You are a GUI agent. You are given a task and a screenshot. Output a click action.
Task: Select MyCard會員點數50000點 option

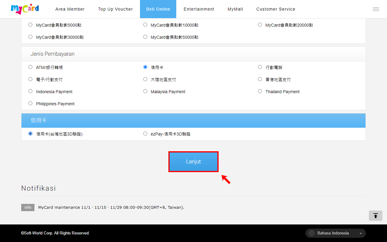(x=145, y=37)
